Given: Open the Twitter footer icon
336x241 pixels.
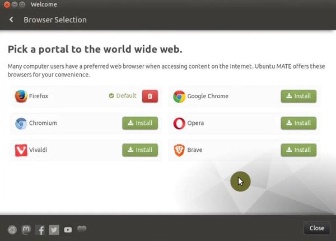Looking at the screenshot, I should (x=54, y=230).
